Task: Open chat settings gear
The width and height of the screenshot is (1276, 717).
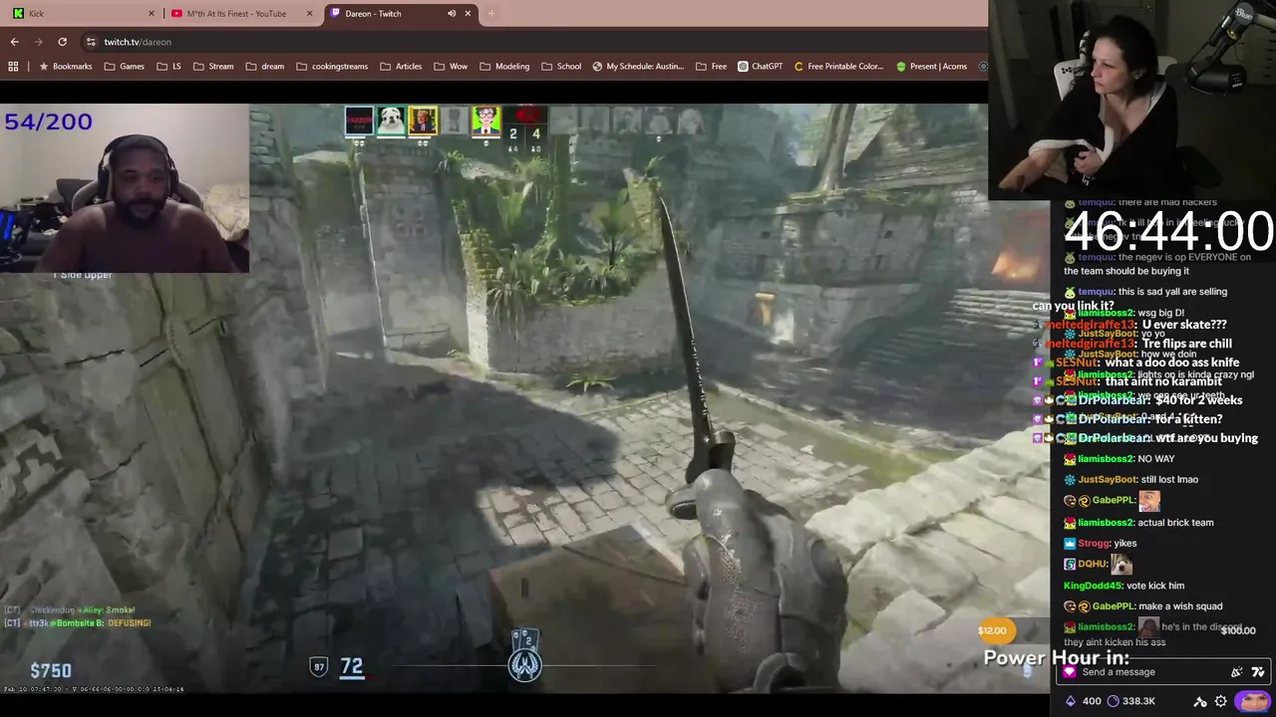Action: [x=1220, y=701]
